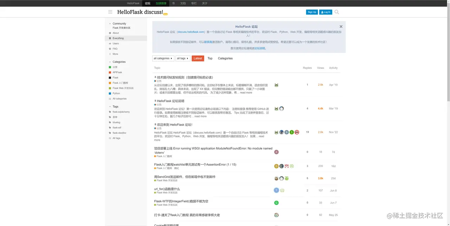
Task: Click the 表单 tag icon
Action: coord(110,117)
